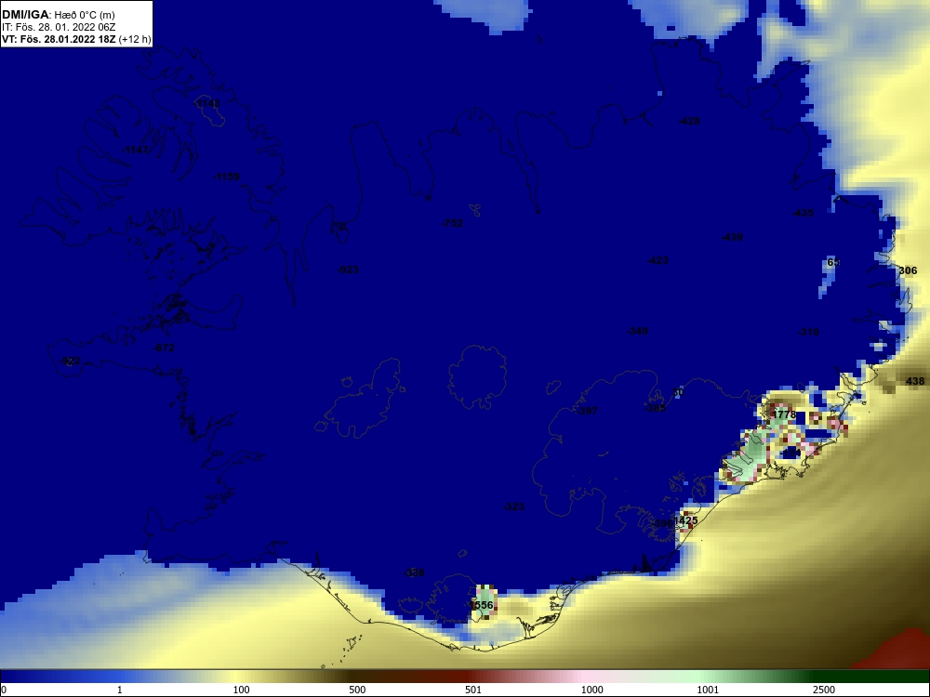Click the -1159 value on the map

[x=226, y=177]
